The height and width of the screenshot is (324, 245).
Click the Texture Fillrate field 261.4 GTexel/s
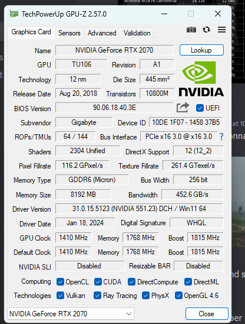[193, 166]
